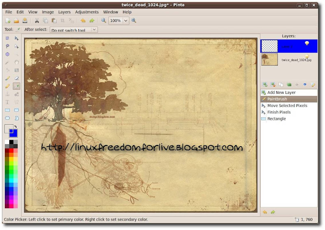325x230 pixels.
Task: Select the transparent top layer thumbnail
Action: click(x=269, y=46)
